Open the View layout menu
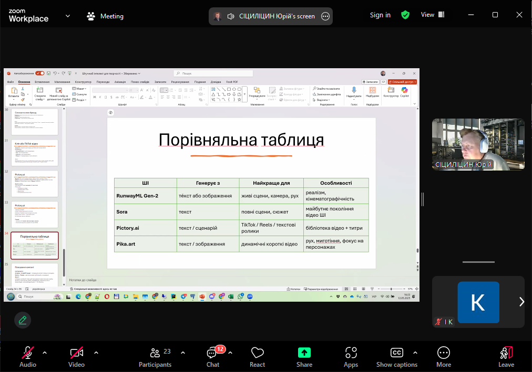The height and width of the screenshot is (372, 532). pyautogui.click(x=432, y=15)
